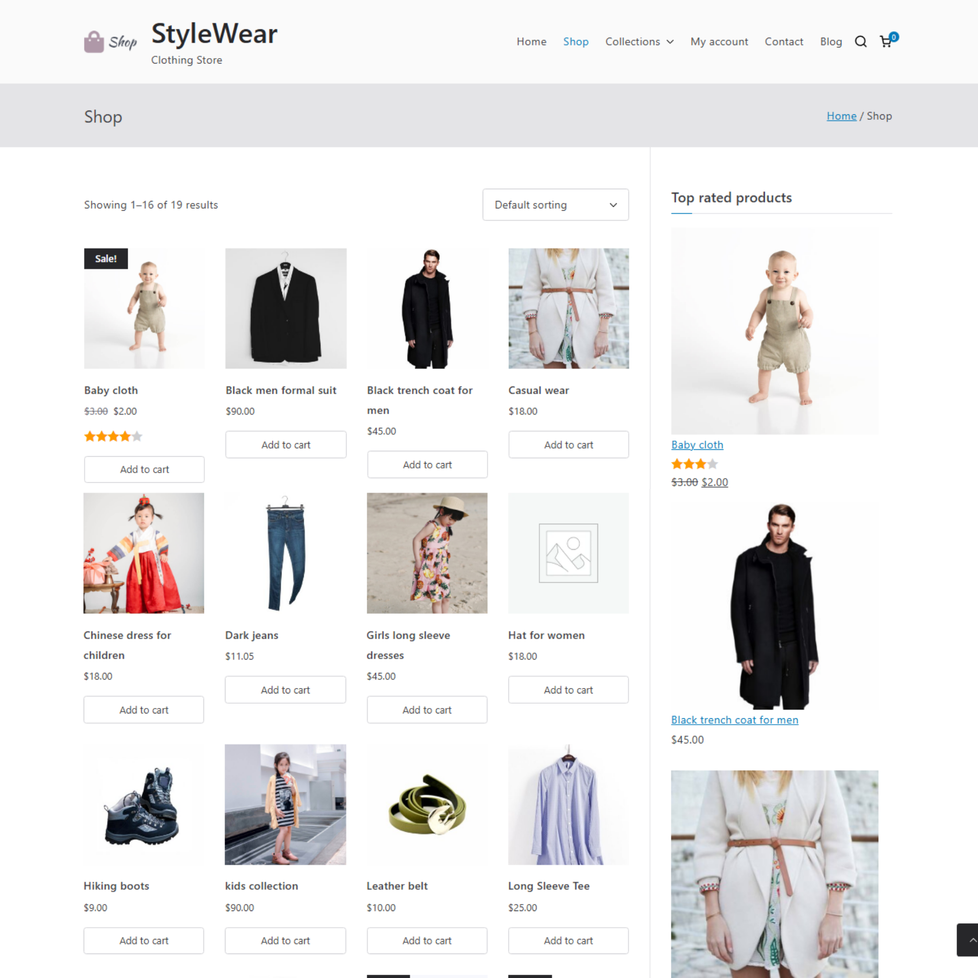Add Black men formal suit to cart
The height and width of the screenshot is (978, 978).
click(286, 445)
